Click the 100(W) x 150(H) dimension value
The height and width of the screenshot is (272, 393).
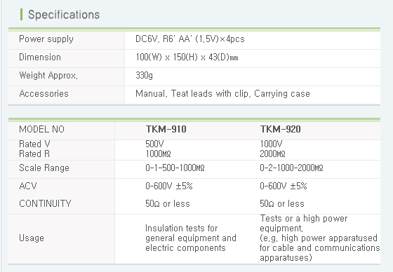187,57
